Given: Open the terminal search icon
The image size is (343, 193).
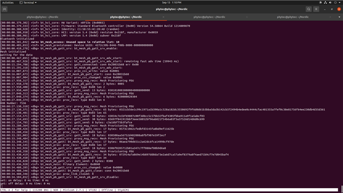Looking at the screenshot, I should (309, 9).
